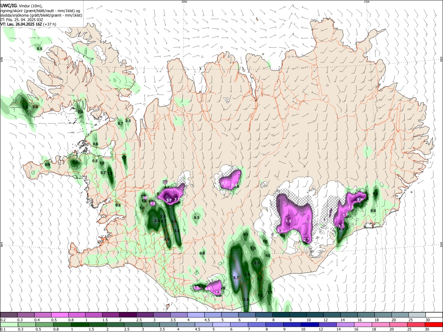Click the red lower-legend swatch at 30
The image size is (443, 332).
434,324
